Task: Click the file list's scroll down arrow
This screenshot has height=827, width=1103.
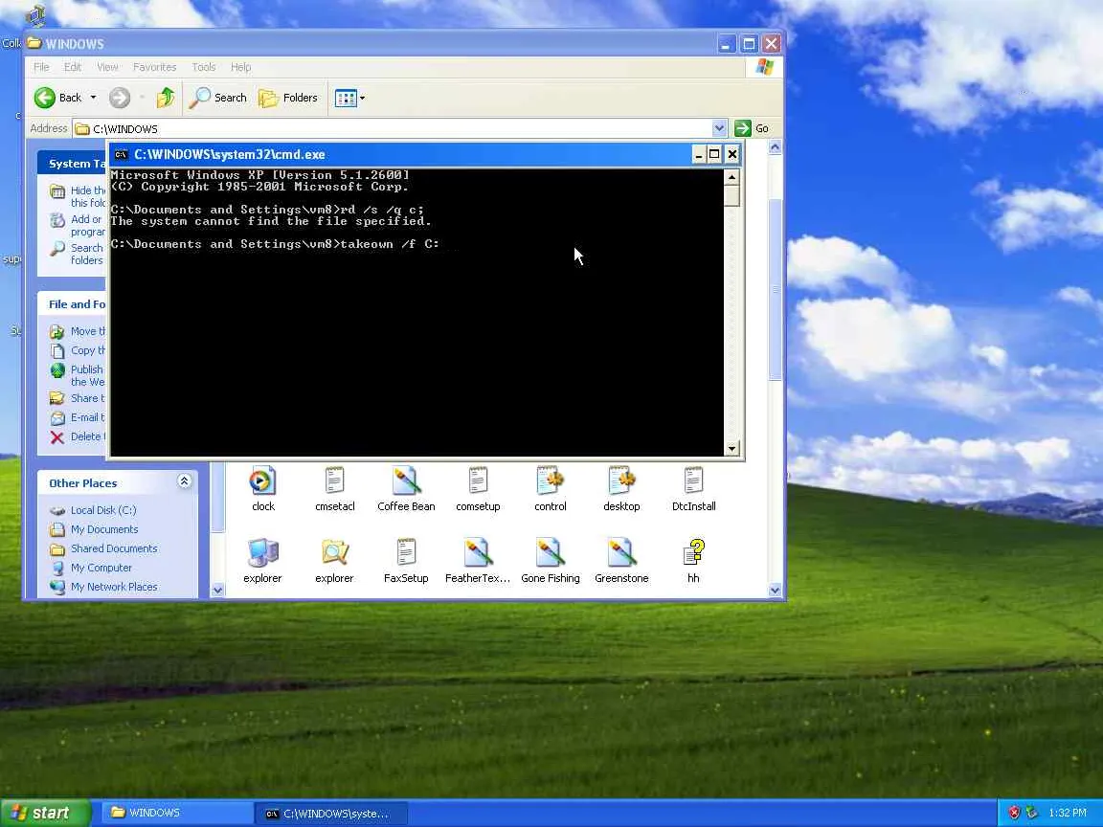Action: pos(776,591)
